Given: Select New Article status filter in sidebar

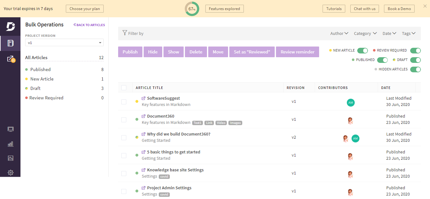Looking at the screenshot, I should pyautogui.click(x=64, y=79).
